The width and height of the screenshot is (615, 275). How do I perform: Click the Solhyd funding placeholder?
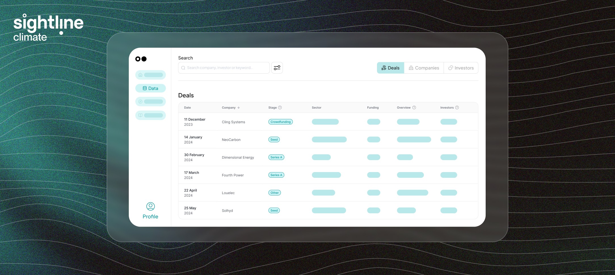(374, 210)
